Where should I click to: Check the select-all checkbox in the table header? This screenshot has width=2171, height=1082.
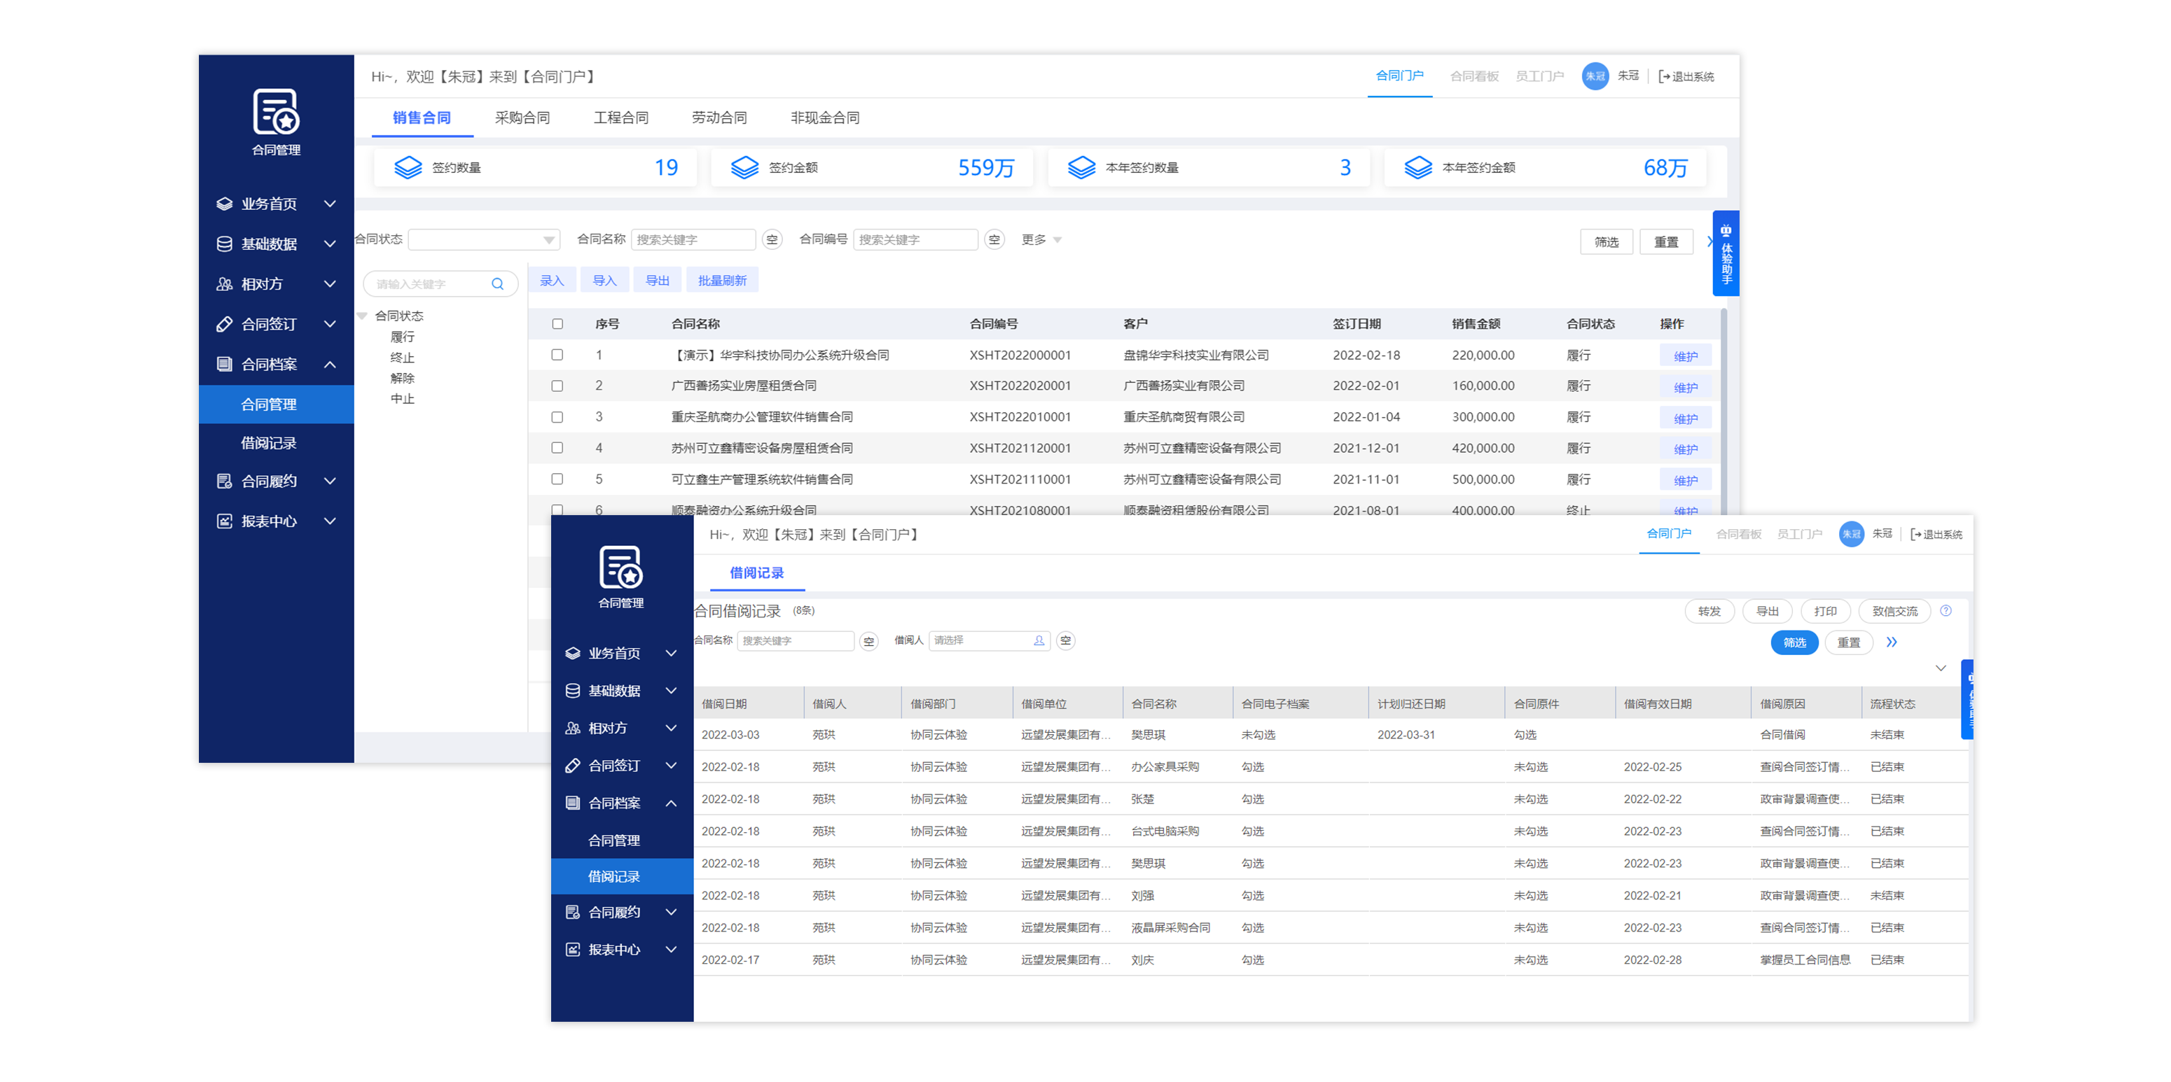pos(557,323)
